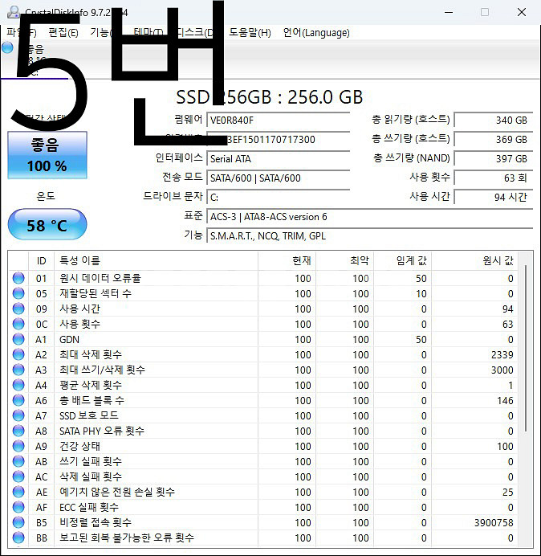
Task: Click status icon for B5 비정렬 접속 횟수
Action: 18,522
